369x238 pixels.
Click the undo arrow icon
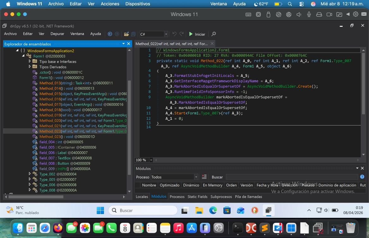(174, 34)
